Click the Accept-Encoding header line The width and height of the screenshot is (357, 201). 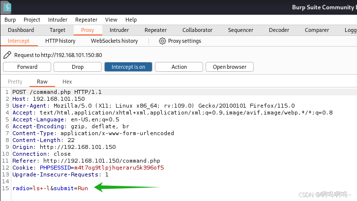tap(71, 126)
